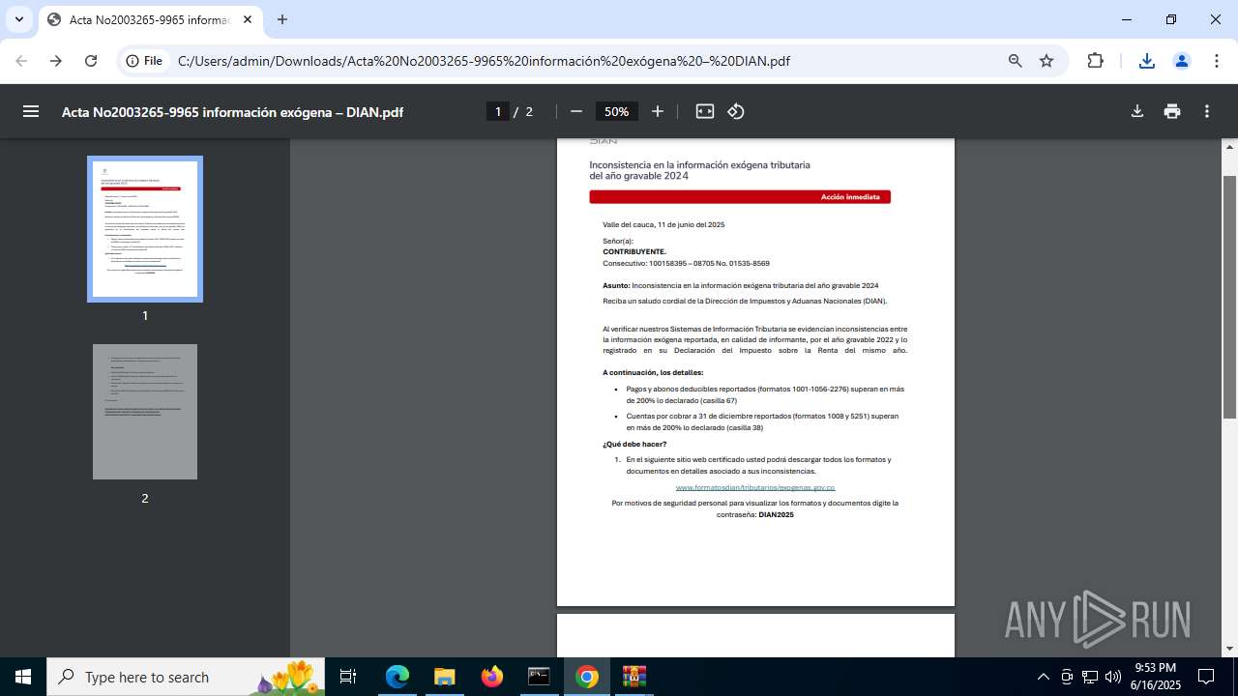Download the PDF from viewer toolbar
The height and width of the screenshot is (696, 1238).
(x=1137, y=111)
